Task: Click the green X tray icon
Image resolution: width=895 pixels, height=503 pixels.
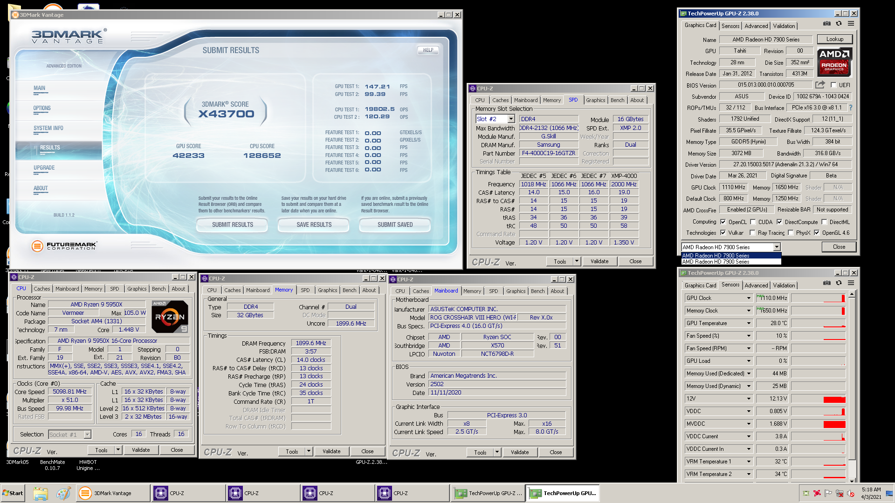Action: tap(806, 493)
